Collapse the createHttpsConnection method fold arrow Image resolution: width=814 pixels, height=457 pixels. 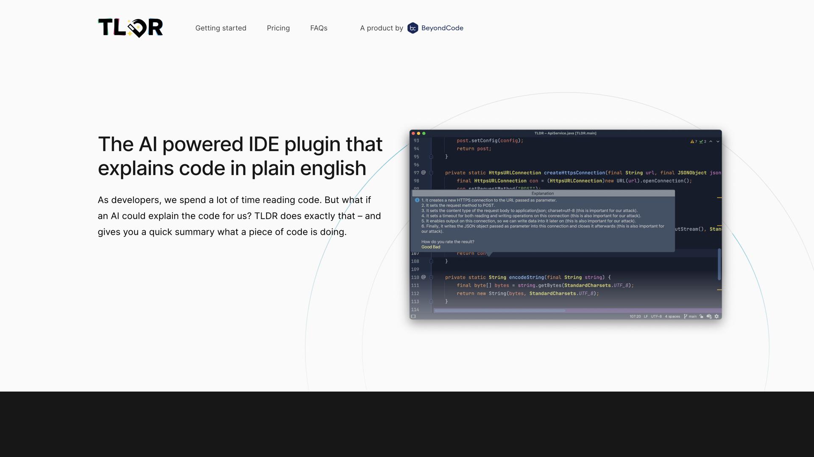(x=431, y=173)
